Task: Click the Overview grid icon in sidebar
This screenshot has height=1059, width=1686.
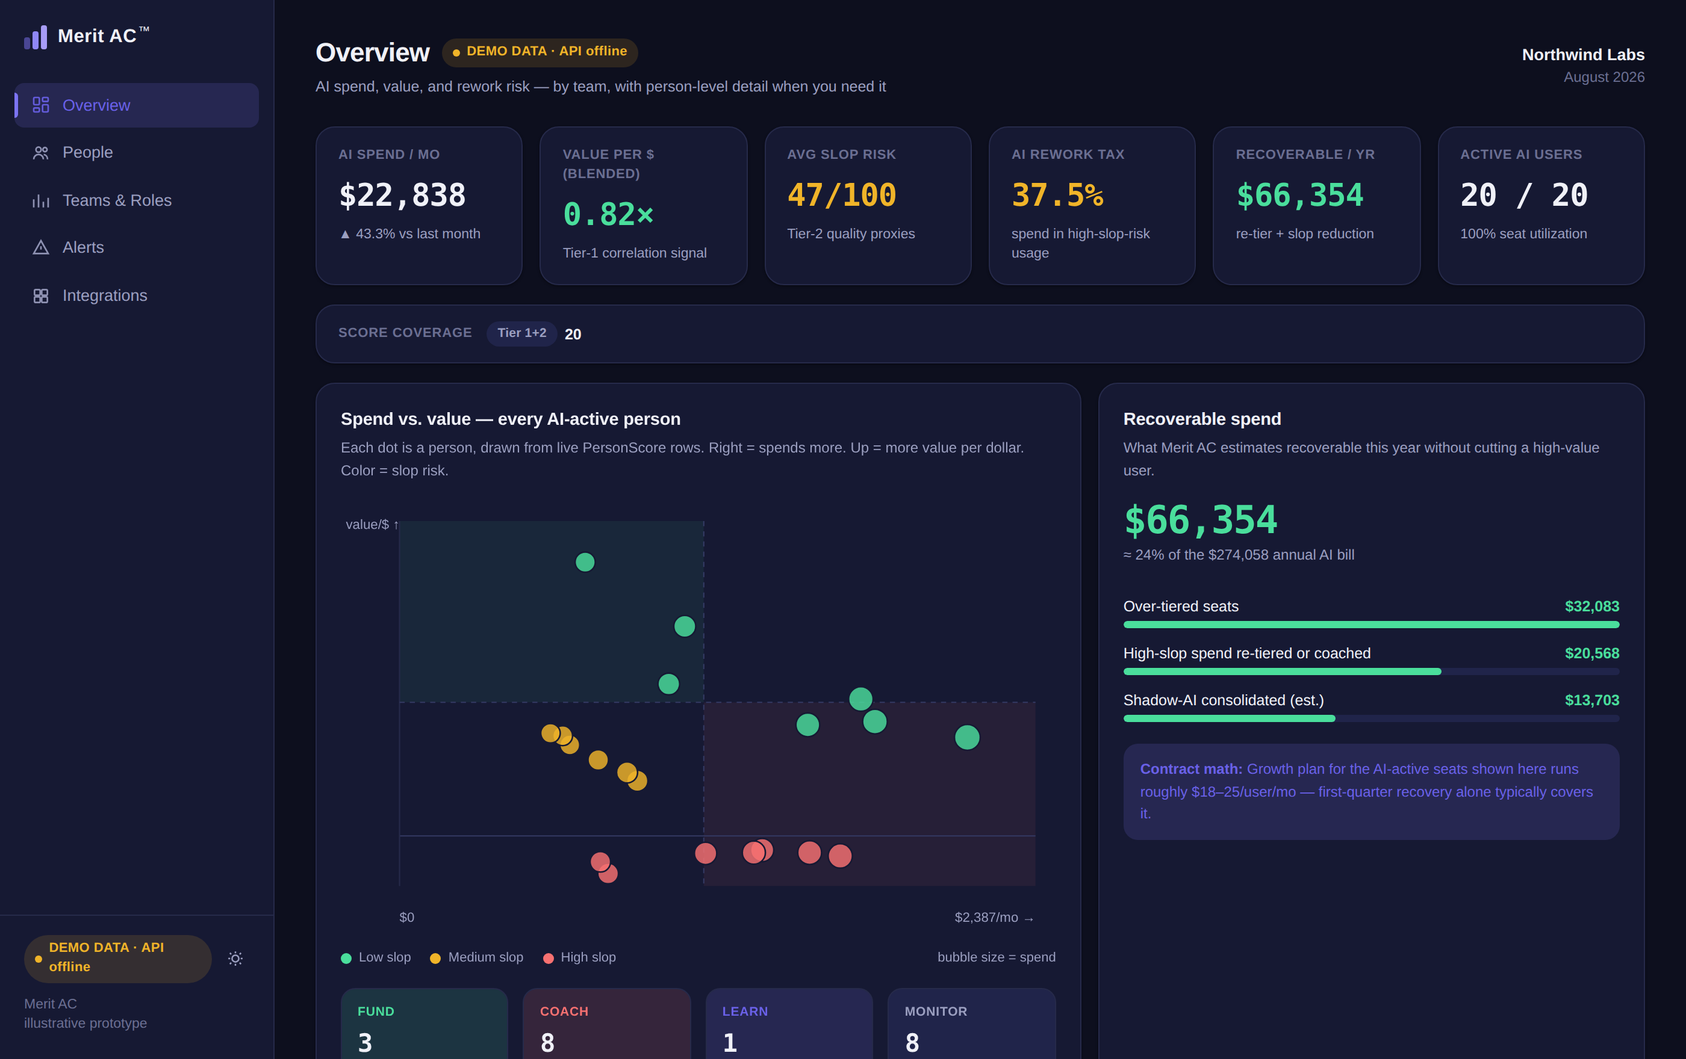Action: tap(40, 105)
